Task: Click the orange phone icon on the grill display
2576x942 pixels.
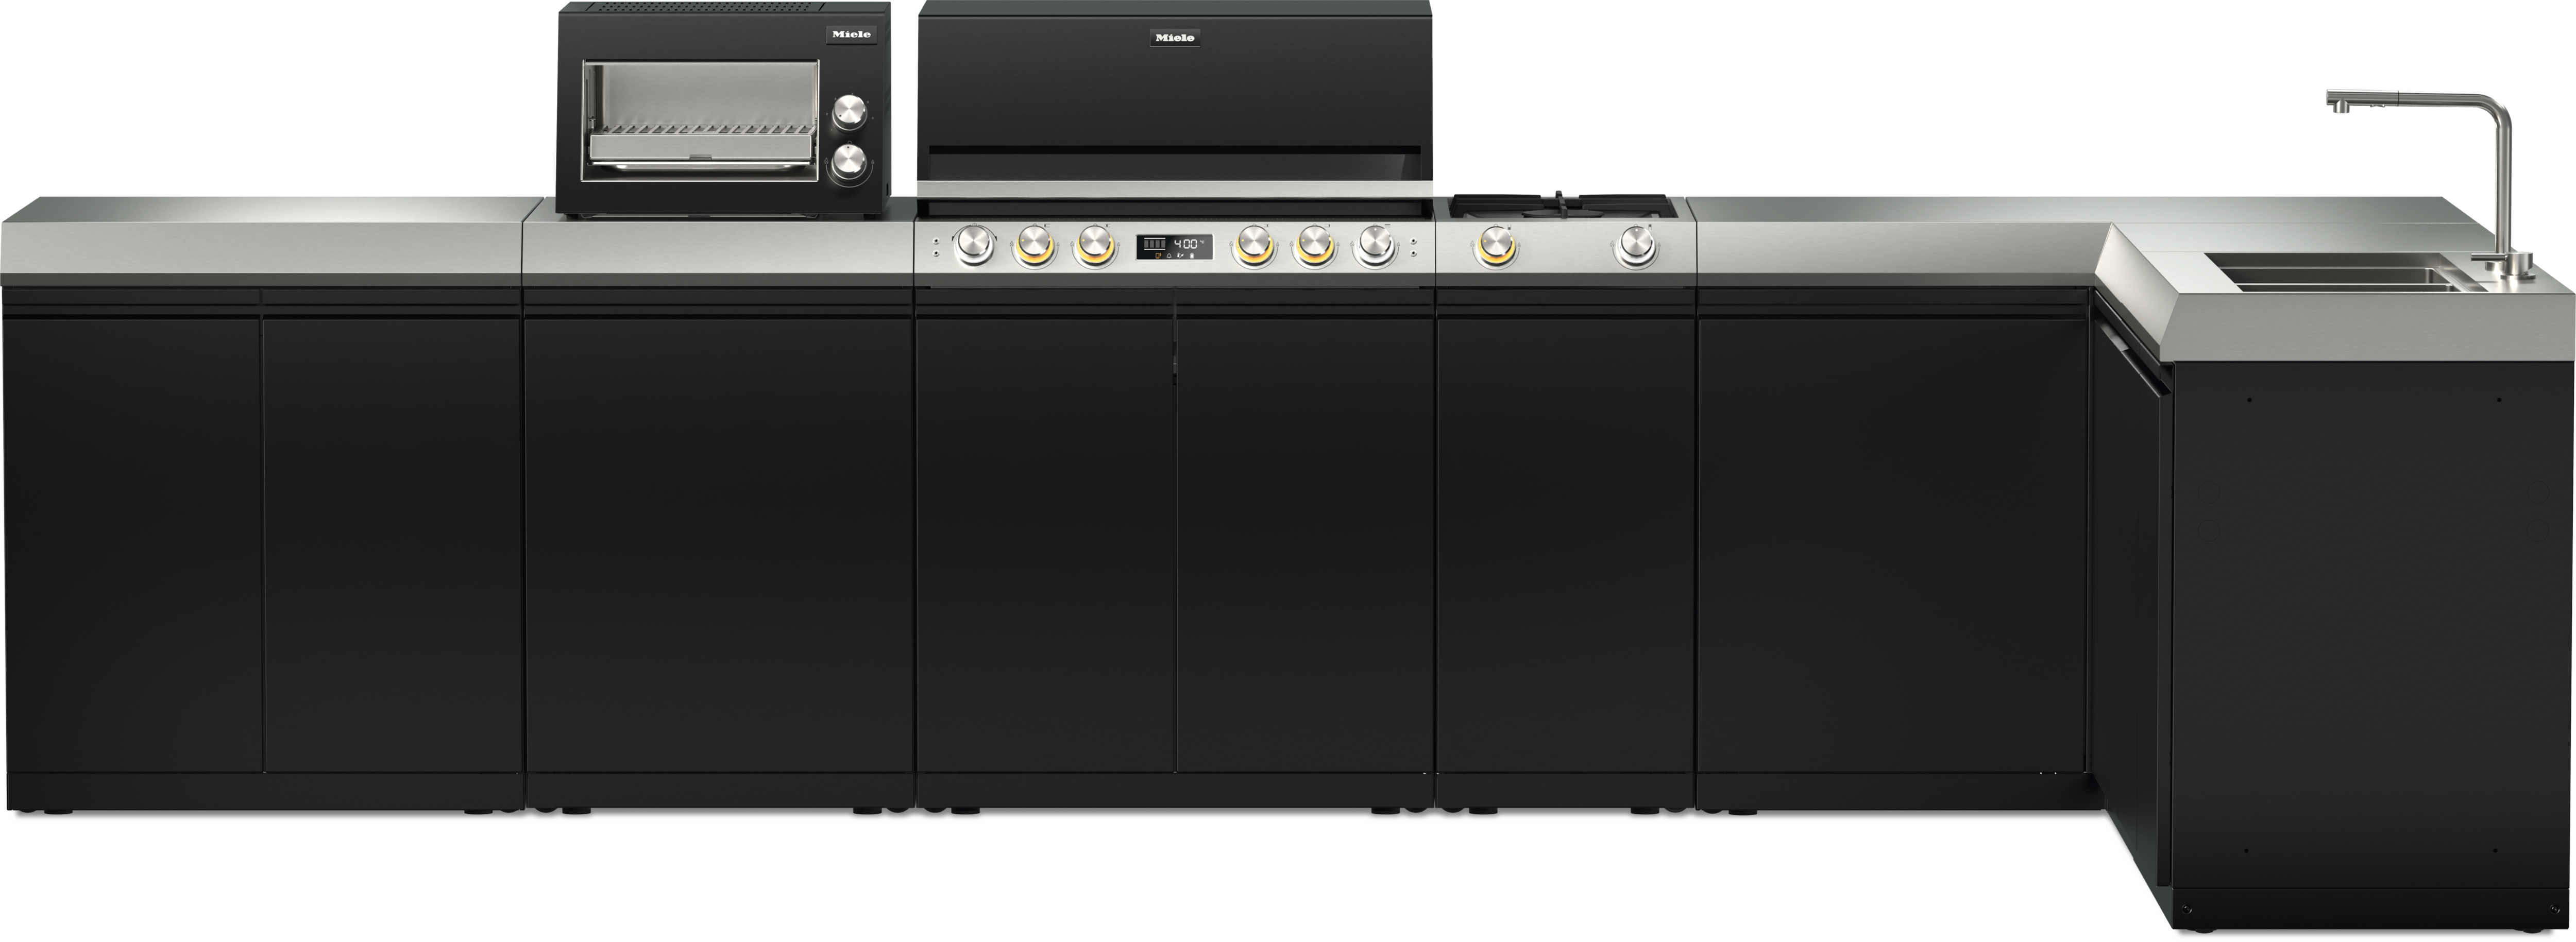Action: [1158, 256]
